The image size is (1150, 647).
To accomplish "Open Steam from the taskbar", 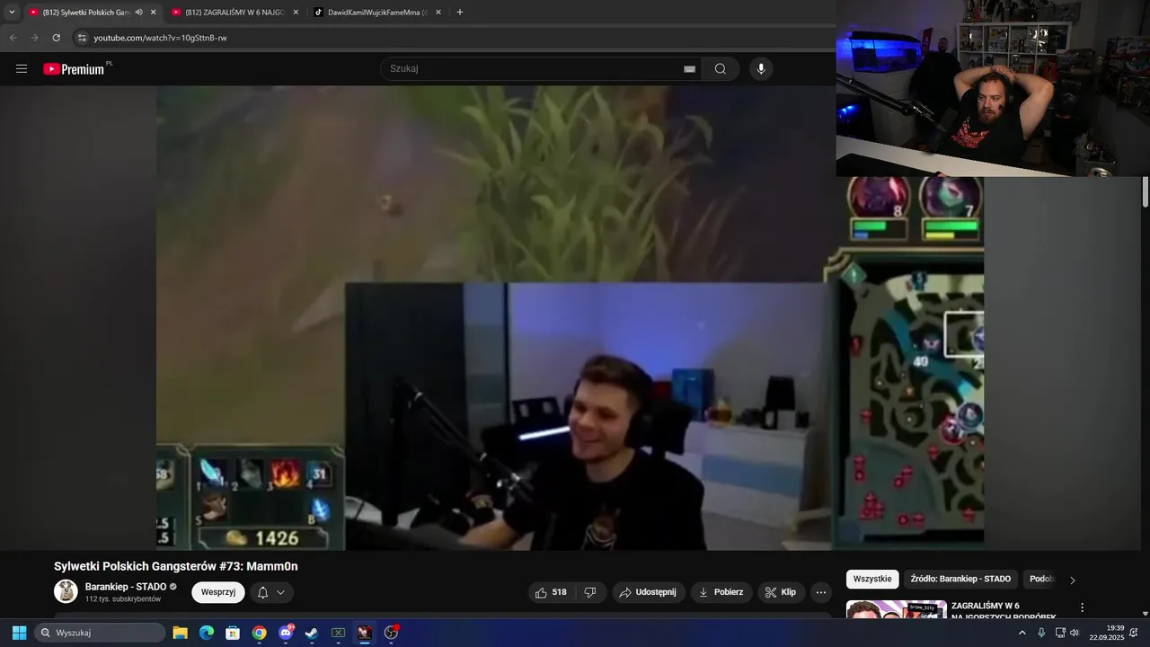I will tap(312, 633).
